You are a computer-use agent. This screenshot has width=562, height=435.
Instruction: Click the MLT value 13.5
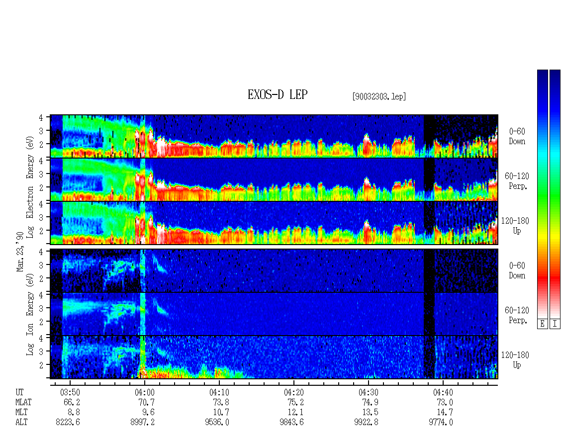(370, 413)
